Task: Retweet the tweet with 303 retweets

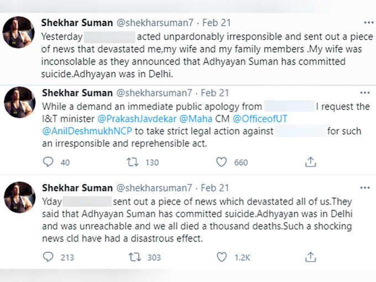Action: click(134, 257)
